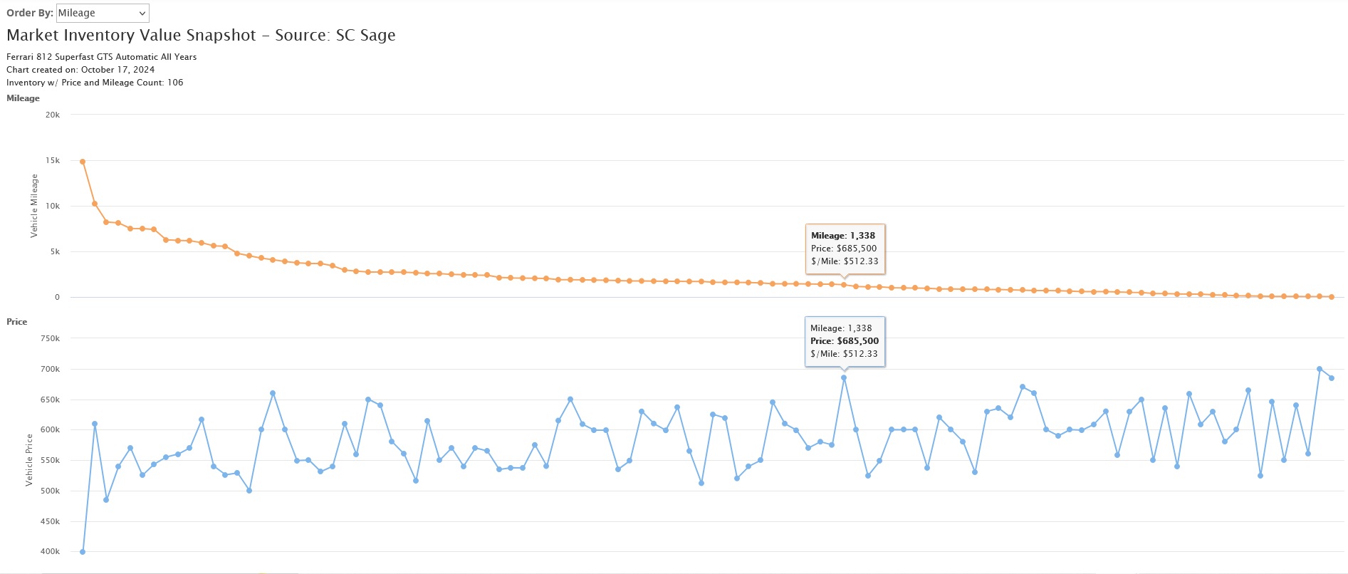Image resolution: width=1348 pixels, height=574 pixels.
Task: Click the upper tooltip on the mileage chart
Action: 845,248
